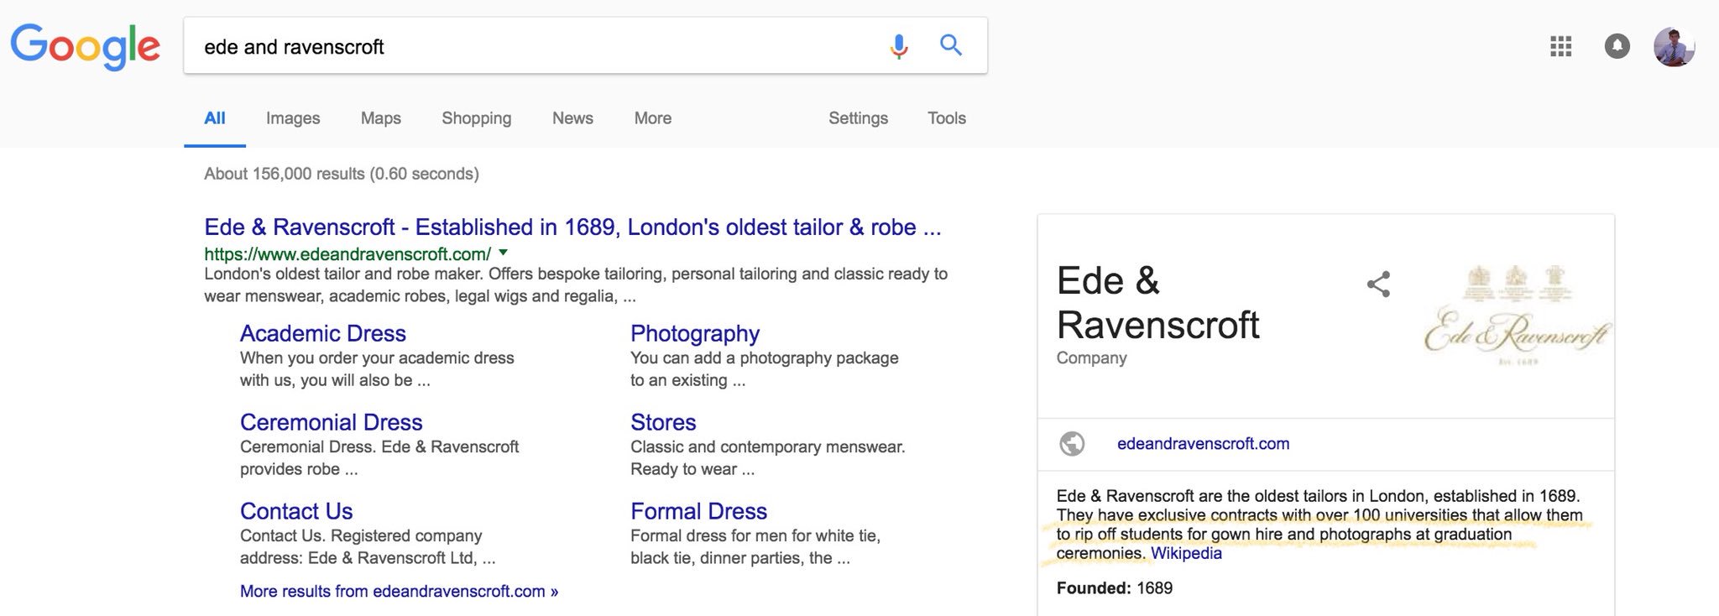Click the green www.edeandravenscroft.com URL
The height and width of the screenshot is (616, 1719).
pyautogui.click(x=347, y=253)
